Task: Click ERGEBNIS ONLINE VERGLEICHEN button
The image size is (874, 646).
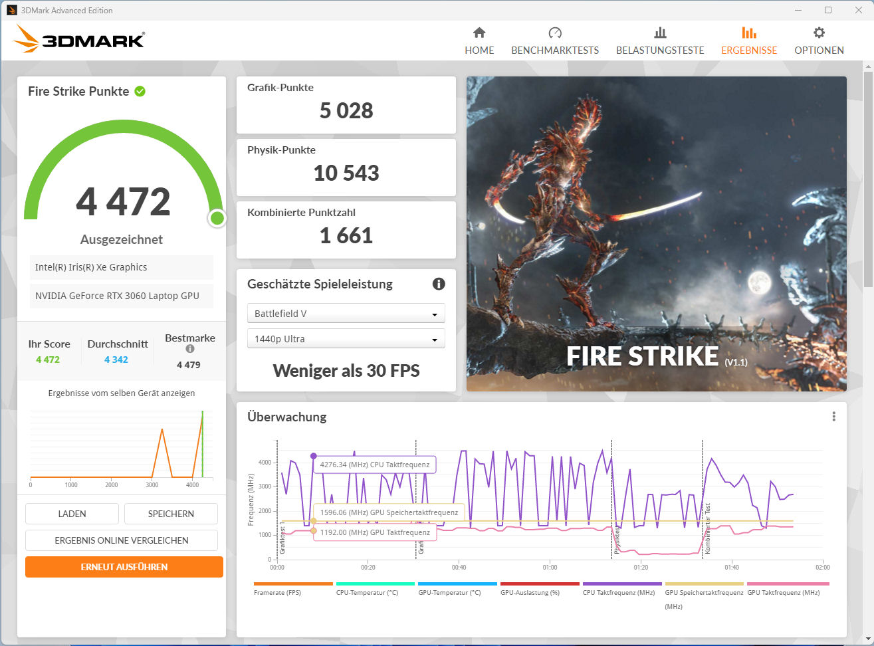Action: [x=122, y=540]
